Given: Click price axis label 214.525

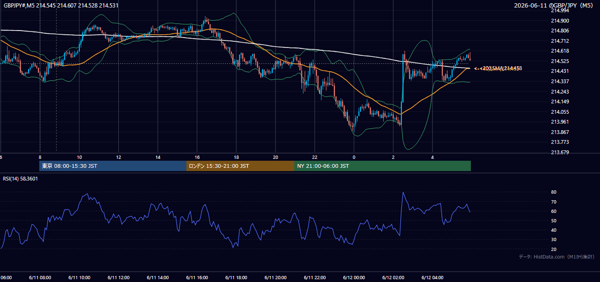Looking at the screenshot, I should pos(559,61).
